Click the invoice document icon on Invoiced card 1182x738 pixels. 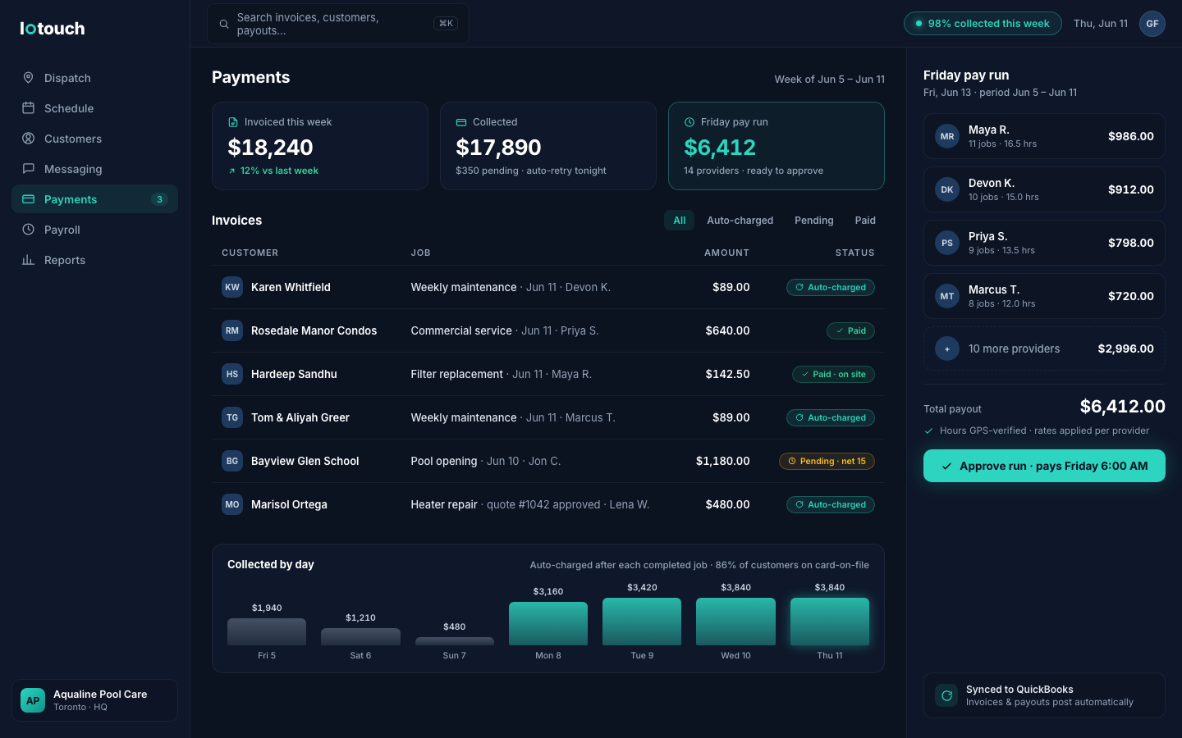233,122
